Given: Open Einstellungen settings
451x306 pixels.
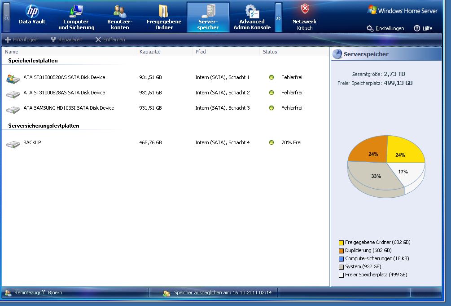Looking at the screenshot, I should 385,28.
